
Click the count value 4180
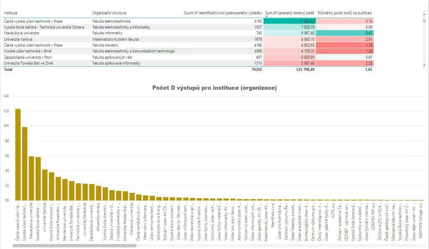[258, 45]
